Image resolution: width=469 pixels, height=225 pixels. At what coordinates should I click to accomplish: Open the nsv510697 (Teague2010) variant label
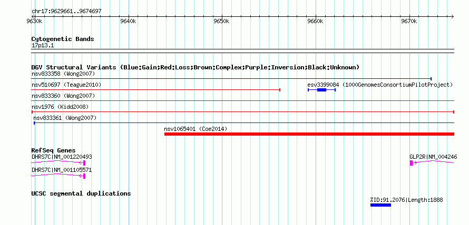(66, 85)
